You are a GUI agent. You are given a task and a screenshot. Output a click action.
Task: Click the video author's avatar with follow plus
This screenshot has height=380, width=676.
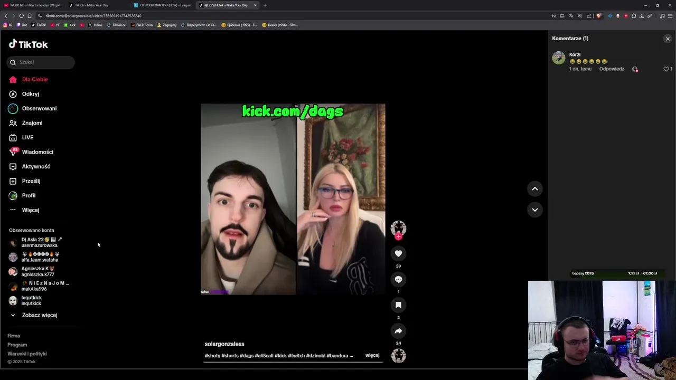tap(398, 229)
